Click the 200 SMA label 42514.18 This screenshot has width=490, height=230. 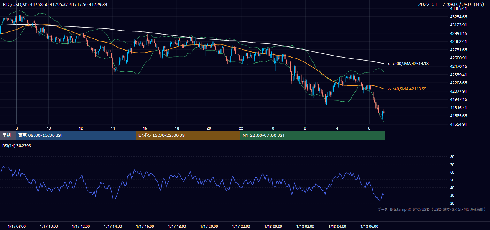click(x=408, y=64)
